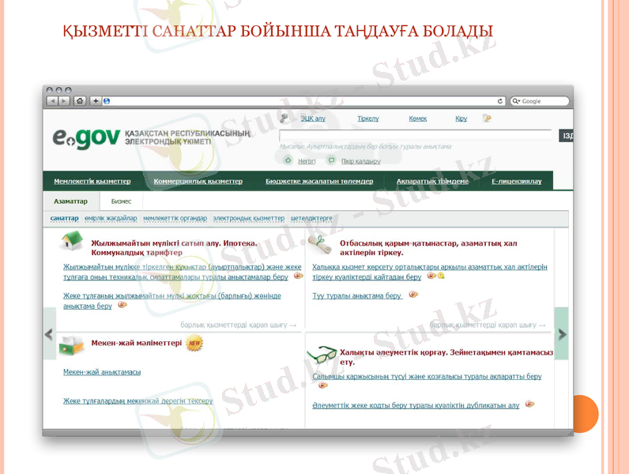Click the egov site search field
Screen dimensions: 629x474
(415, 136)
